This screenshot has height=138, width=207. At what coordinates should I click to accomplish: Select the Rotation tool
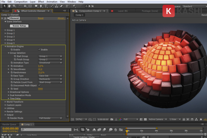[20, 6]
